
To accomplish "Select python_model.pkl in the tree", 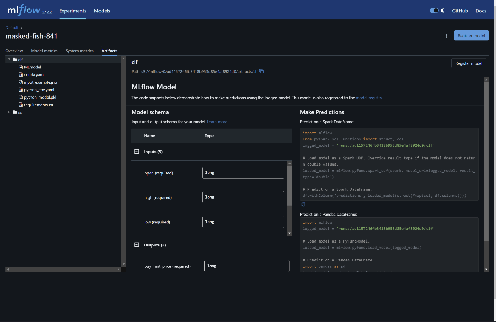I will 40,97.
